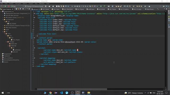Click the ENG language indicator
This screenshot has height=95, width=170.
(154, 93)
